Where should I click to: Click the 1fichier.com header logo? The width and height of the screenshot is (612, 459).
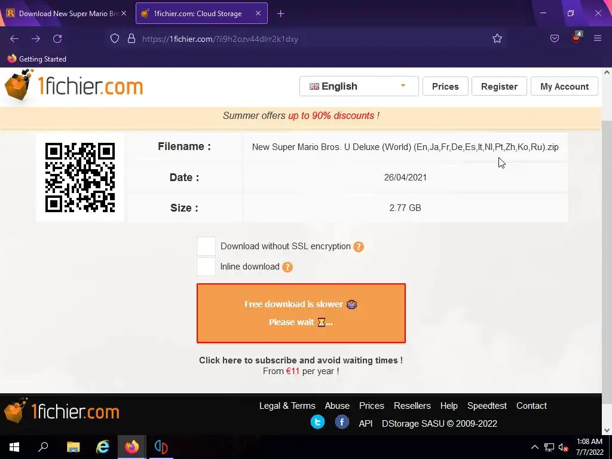[x=74, y=85]
